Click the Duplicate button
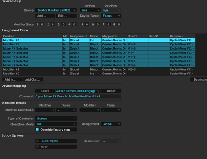The image size is (207, 159). [x=199, y=79]
